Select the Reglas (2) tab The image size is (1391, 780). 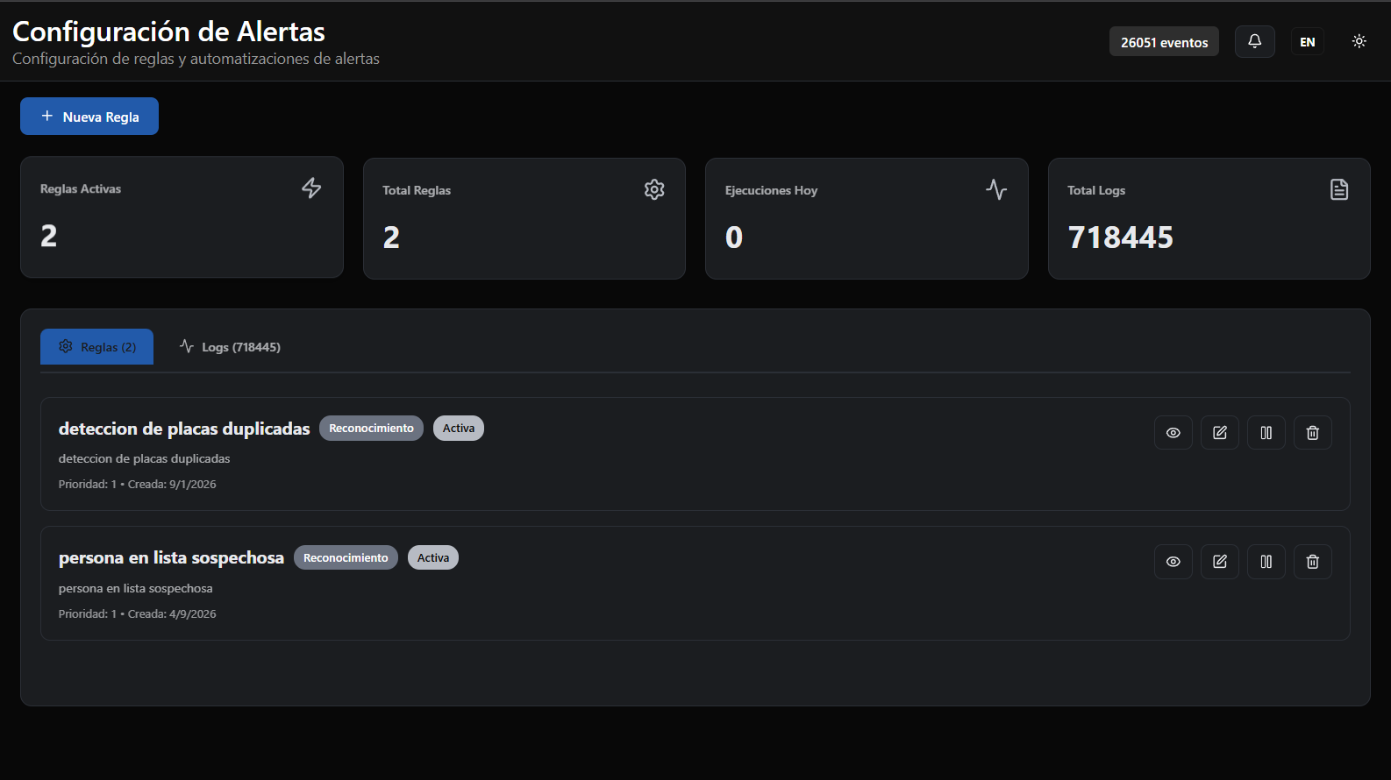(96, 347)
